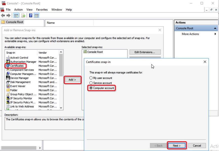Open Help via blue question mark icon
The width and height of the screenshot is (219, 151).
tap(31, 16)
